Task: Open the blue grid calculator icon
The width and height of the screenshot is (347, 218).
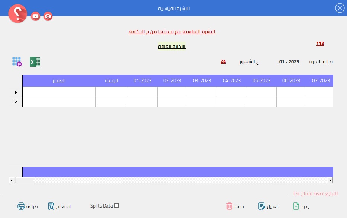Action: tap(17, 62)
